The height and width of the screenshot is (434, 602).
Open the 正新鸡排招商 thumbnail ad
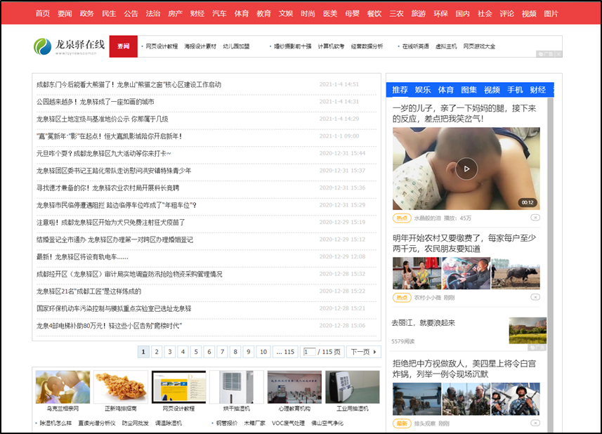[x=121, y=391]
